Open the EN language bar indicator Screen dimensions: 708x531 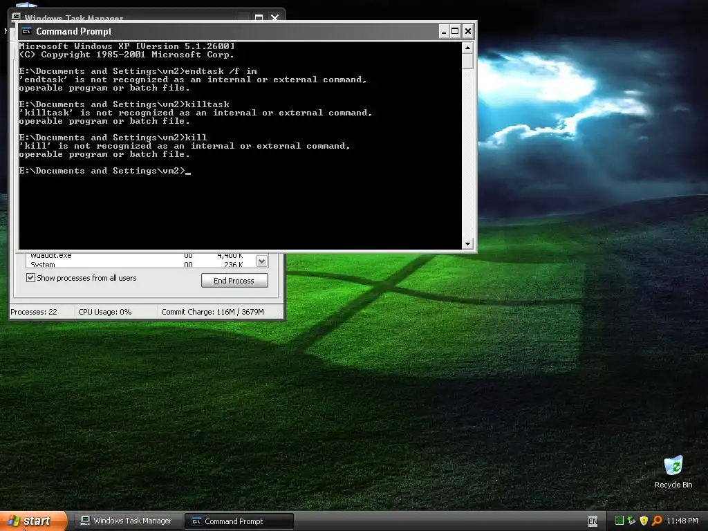click(x=593, y=521)
